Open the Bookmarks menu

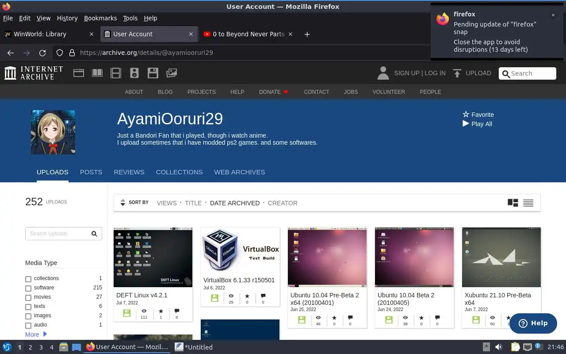[100, 18]
